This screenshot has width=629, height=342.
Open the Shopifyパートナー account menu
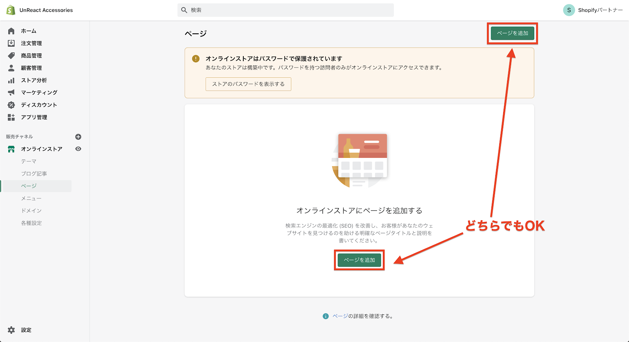tap(593, 10)
